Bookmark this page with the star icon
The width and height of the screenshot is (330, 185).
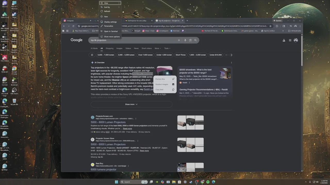[270, 26]
